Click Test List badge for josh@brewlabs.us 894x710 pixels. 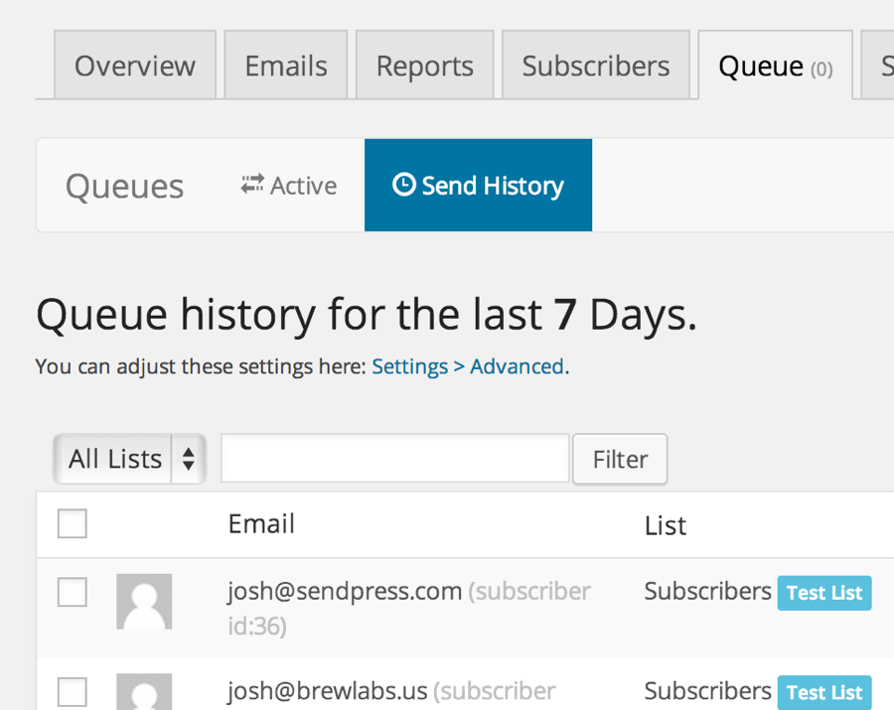pos(824,692)
